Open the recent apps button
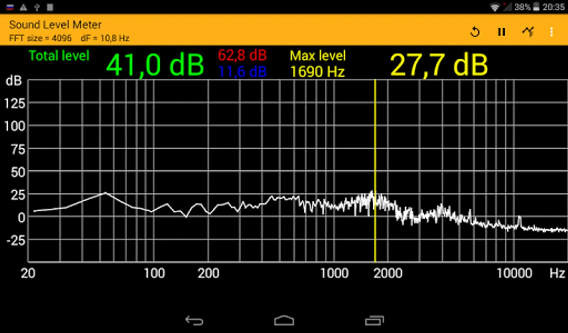Screen dimensions: 568x333 375,320
